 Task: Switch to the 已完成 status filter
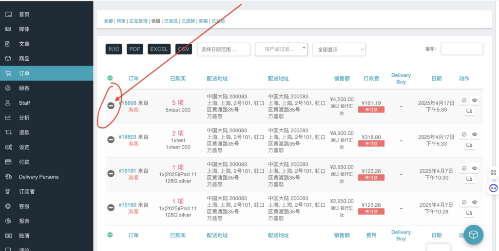tap(171, 21)
